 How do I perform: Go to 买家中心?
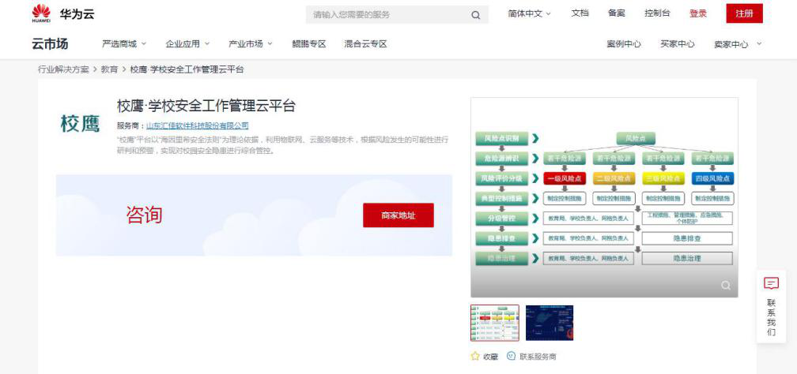pos(678,44)
